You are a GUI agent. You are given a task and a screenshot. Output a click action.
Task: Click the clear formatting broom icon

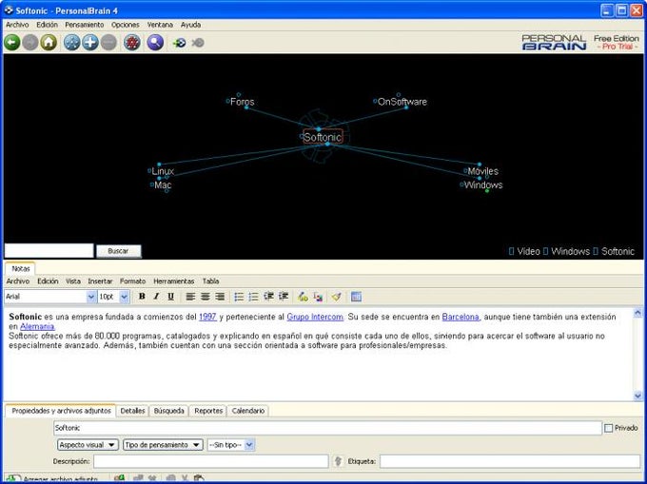(336, 297)
